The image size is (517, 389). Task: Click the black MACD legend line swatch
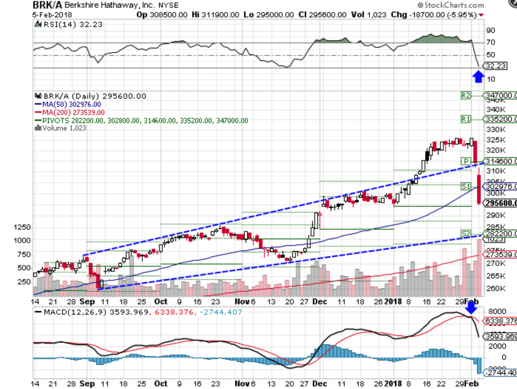point(38,312)
